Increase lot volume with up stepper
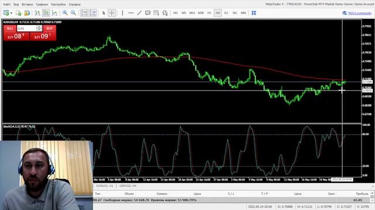375x210 pixels. 39,27
